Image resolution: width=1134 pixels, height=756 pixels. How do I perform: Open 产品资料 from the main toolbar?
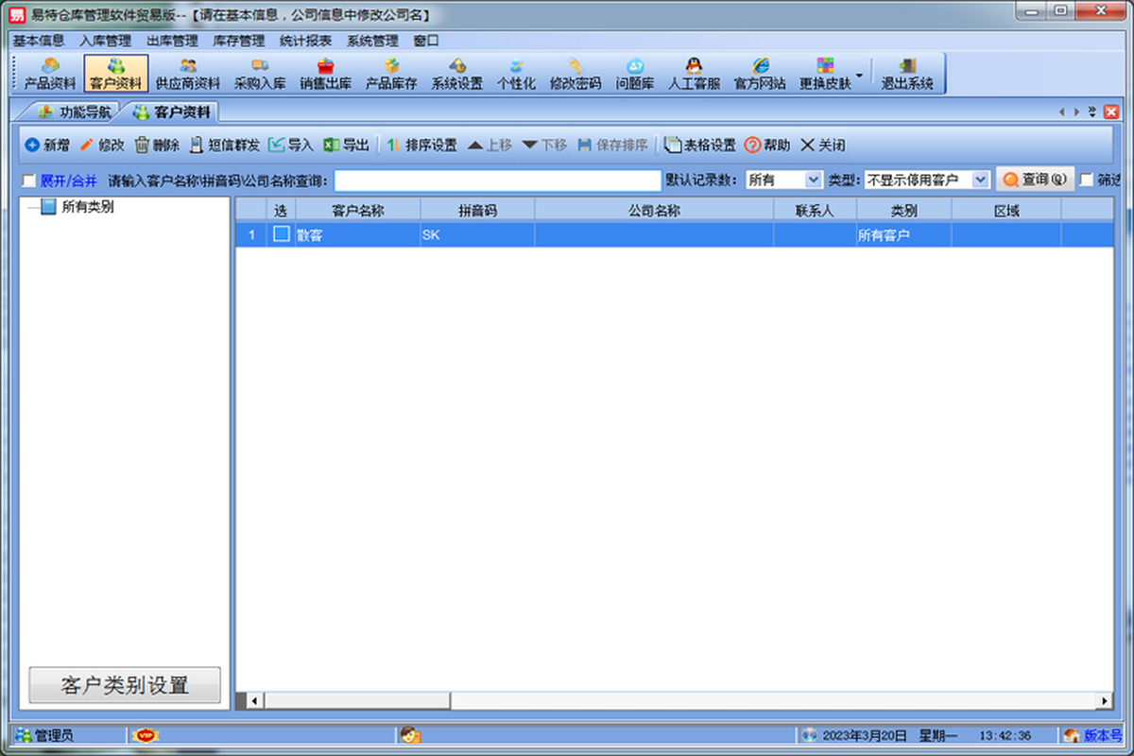click(x=49, y=74)
